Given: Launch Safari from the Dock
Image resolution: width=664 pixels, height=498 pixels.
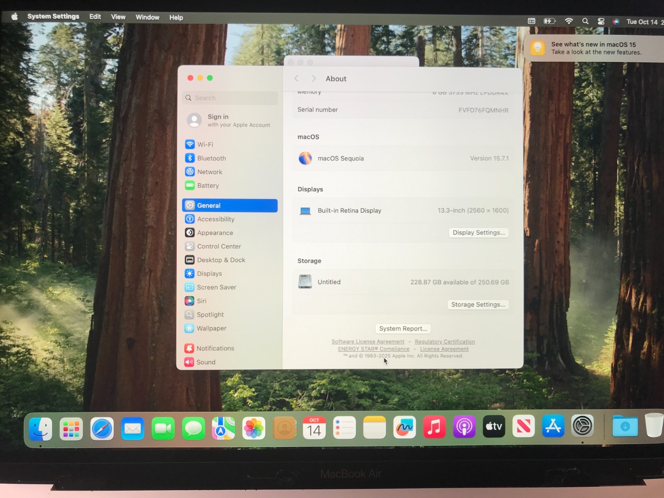Looking at the screenshot, I should 102,429.
